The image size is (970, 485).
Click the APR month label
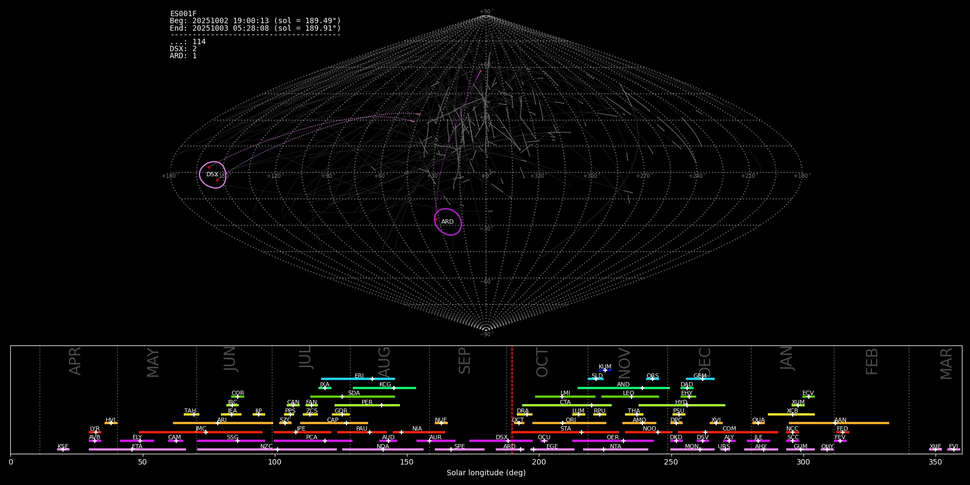click(75, 361)
